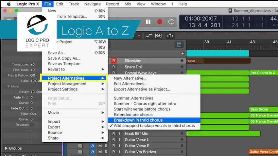
Task: Record-enable the Crystal Wave Keys track
Action: [x=113, y=73]
